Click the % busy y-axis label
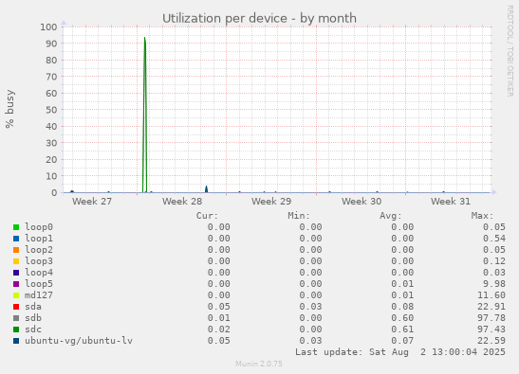The image size is (519, 374). click(x=9, y=109)
